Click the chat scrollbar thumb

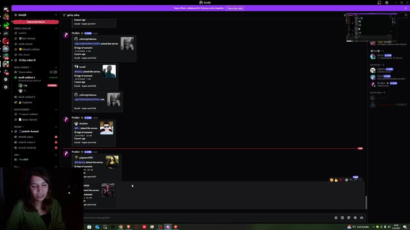(x=366, y=203)
